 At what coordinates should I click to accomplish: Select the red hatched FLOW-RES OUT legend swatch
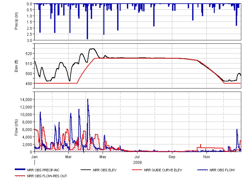pos(20,176)
